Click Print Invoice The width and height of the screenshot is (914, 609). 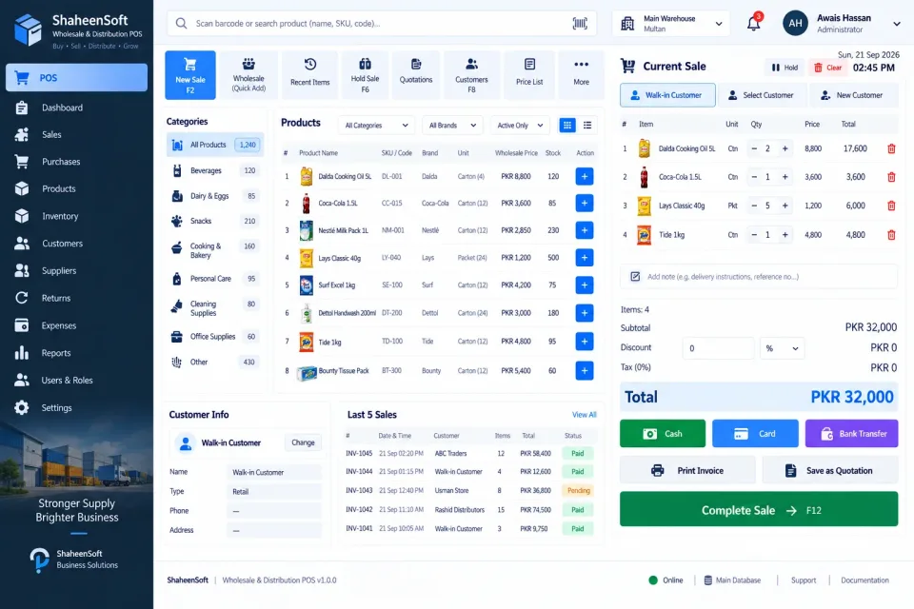click(687, 470)
